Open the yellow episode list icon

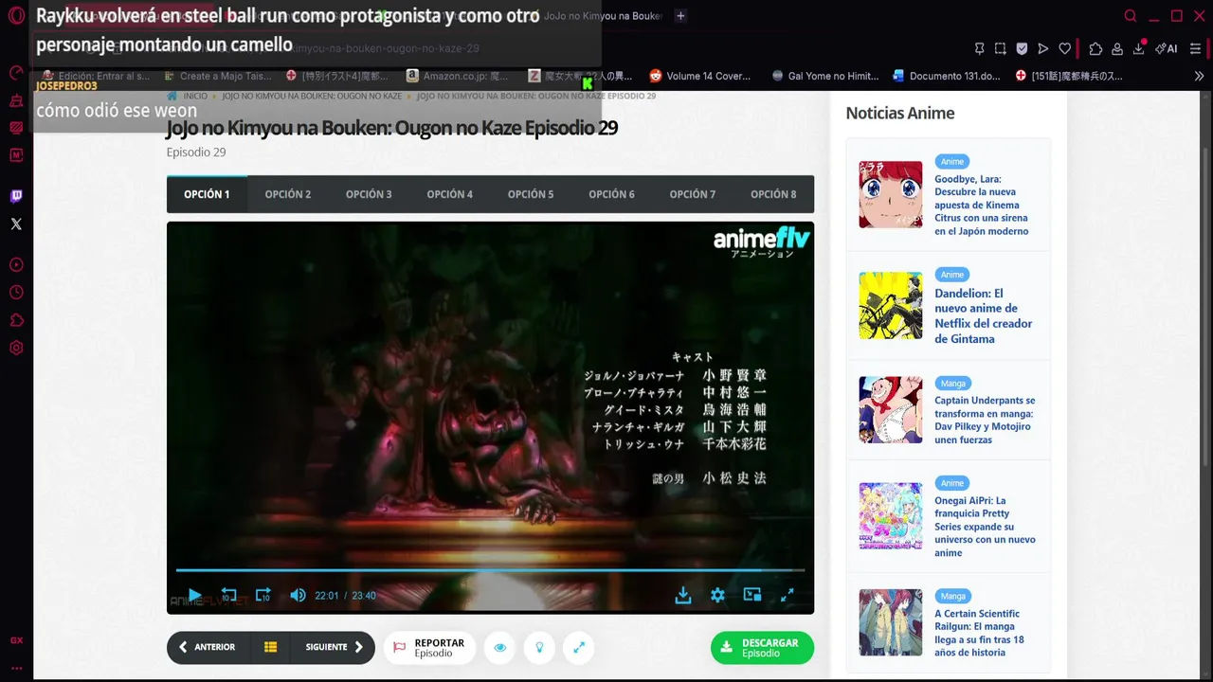click(270, 647)
